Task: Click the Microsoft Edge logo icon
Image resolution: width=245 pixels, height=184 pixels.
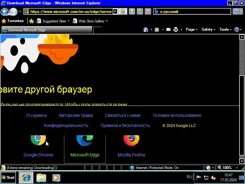Action: coord(85,140)
